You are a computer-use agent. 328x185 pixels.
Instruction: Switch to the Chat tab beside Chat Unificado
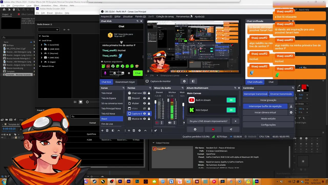(271, 82)
